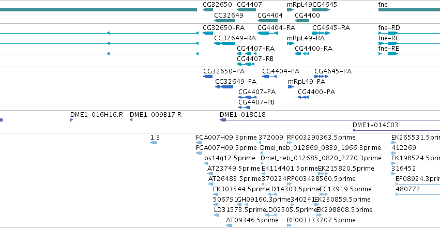Click the CG4400 gene label
Viewport: 440px width, 228px height.
coord(307,15)
